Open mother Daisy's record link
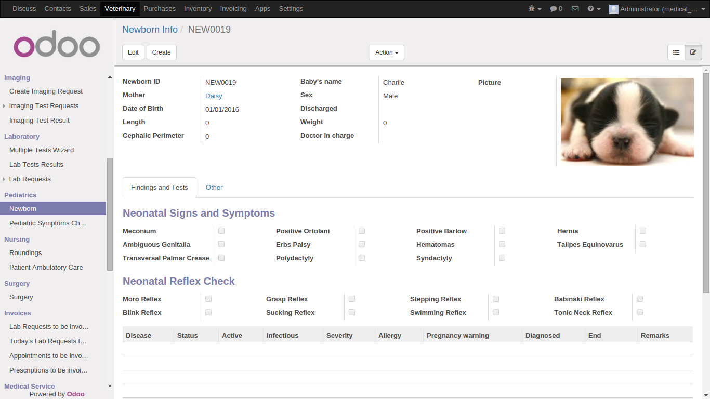 pyautogui.click(x=214, y=96)
